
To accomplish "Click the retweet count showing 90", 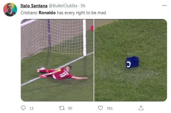I will click(70, 108).
